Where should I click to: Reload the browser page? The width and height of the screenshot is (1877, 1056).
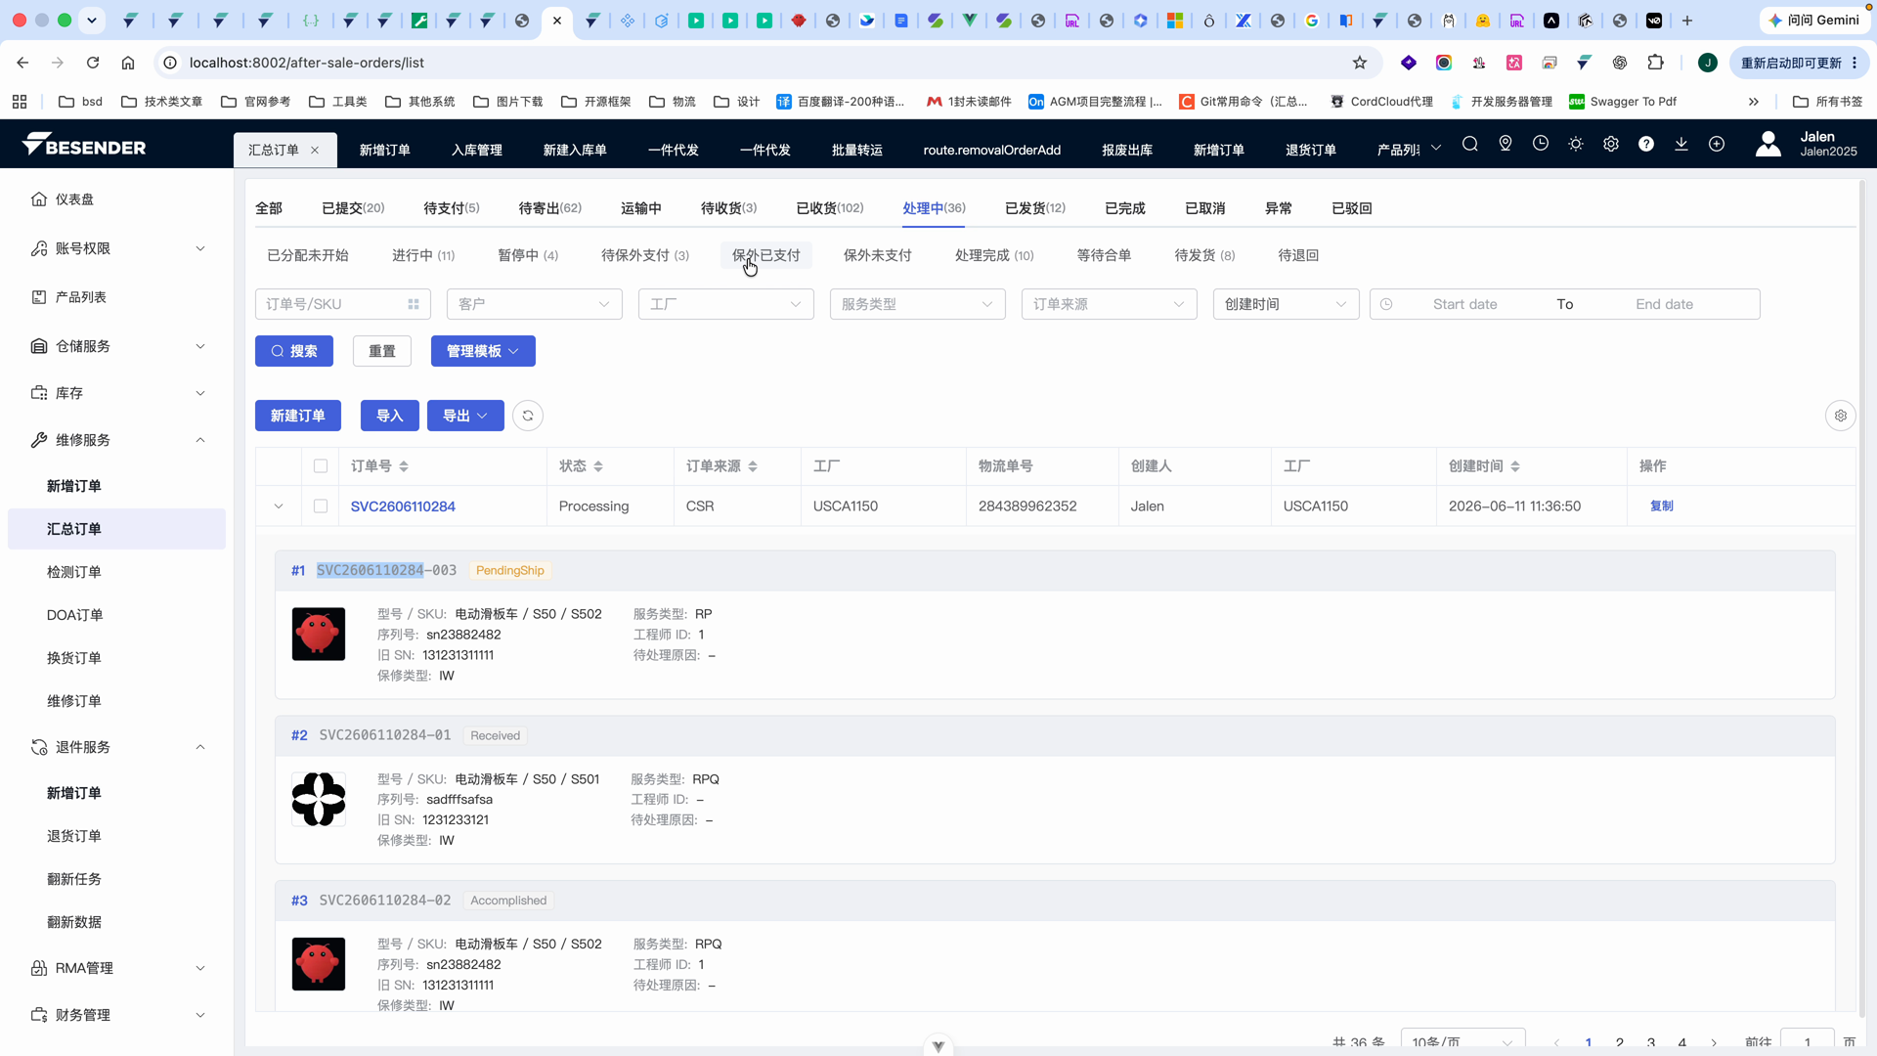pyautogui.click(x=93, y=63)
